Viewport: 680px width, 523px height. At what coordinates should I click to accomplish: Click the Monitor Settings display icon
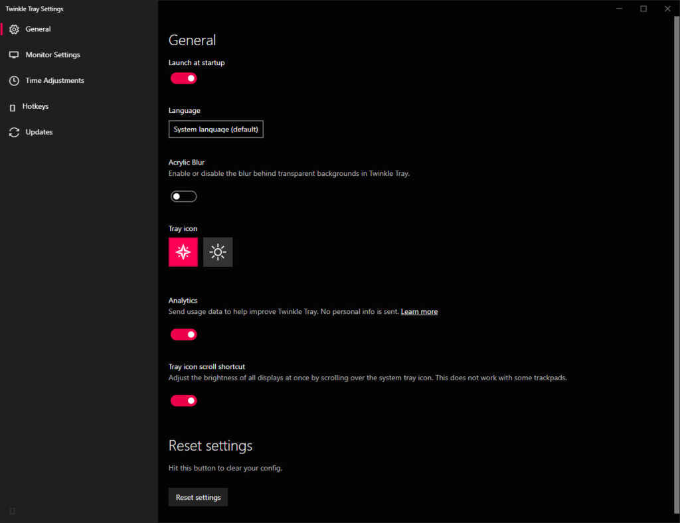[14, 54]
